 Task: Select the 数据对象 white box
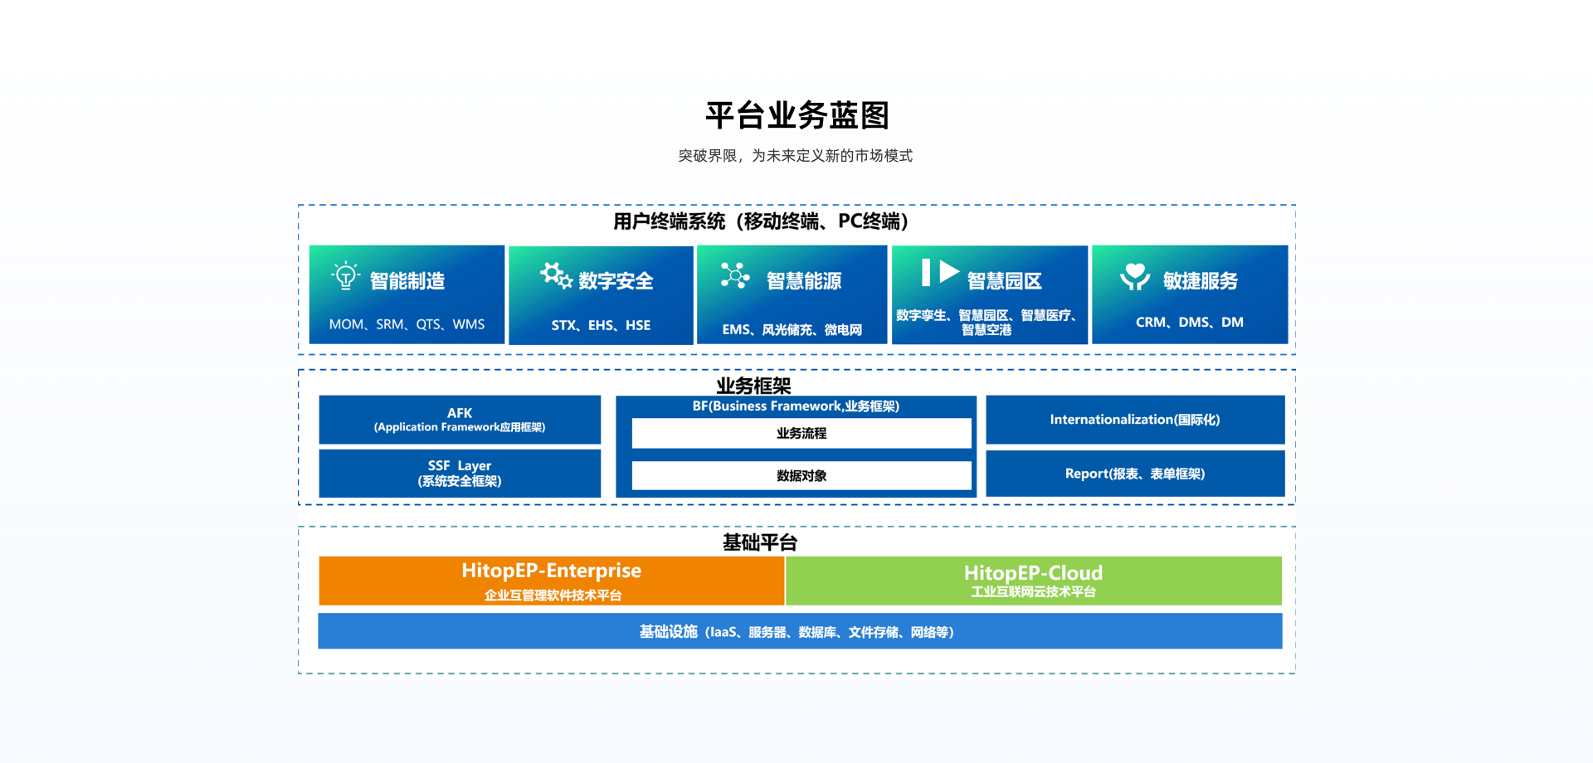pyautogui.click(x=801, y=476)
